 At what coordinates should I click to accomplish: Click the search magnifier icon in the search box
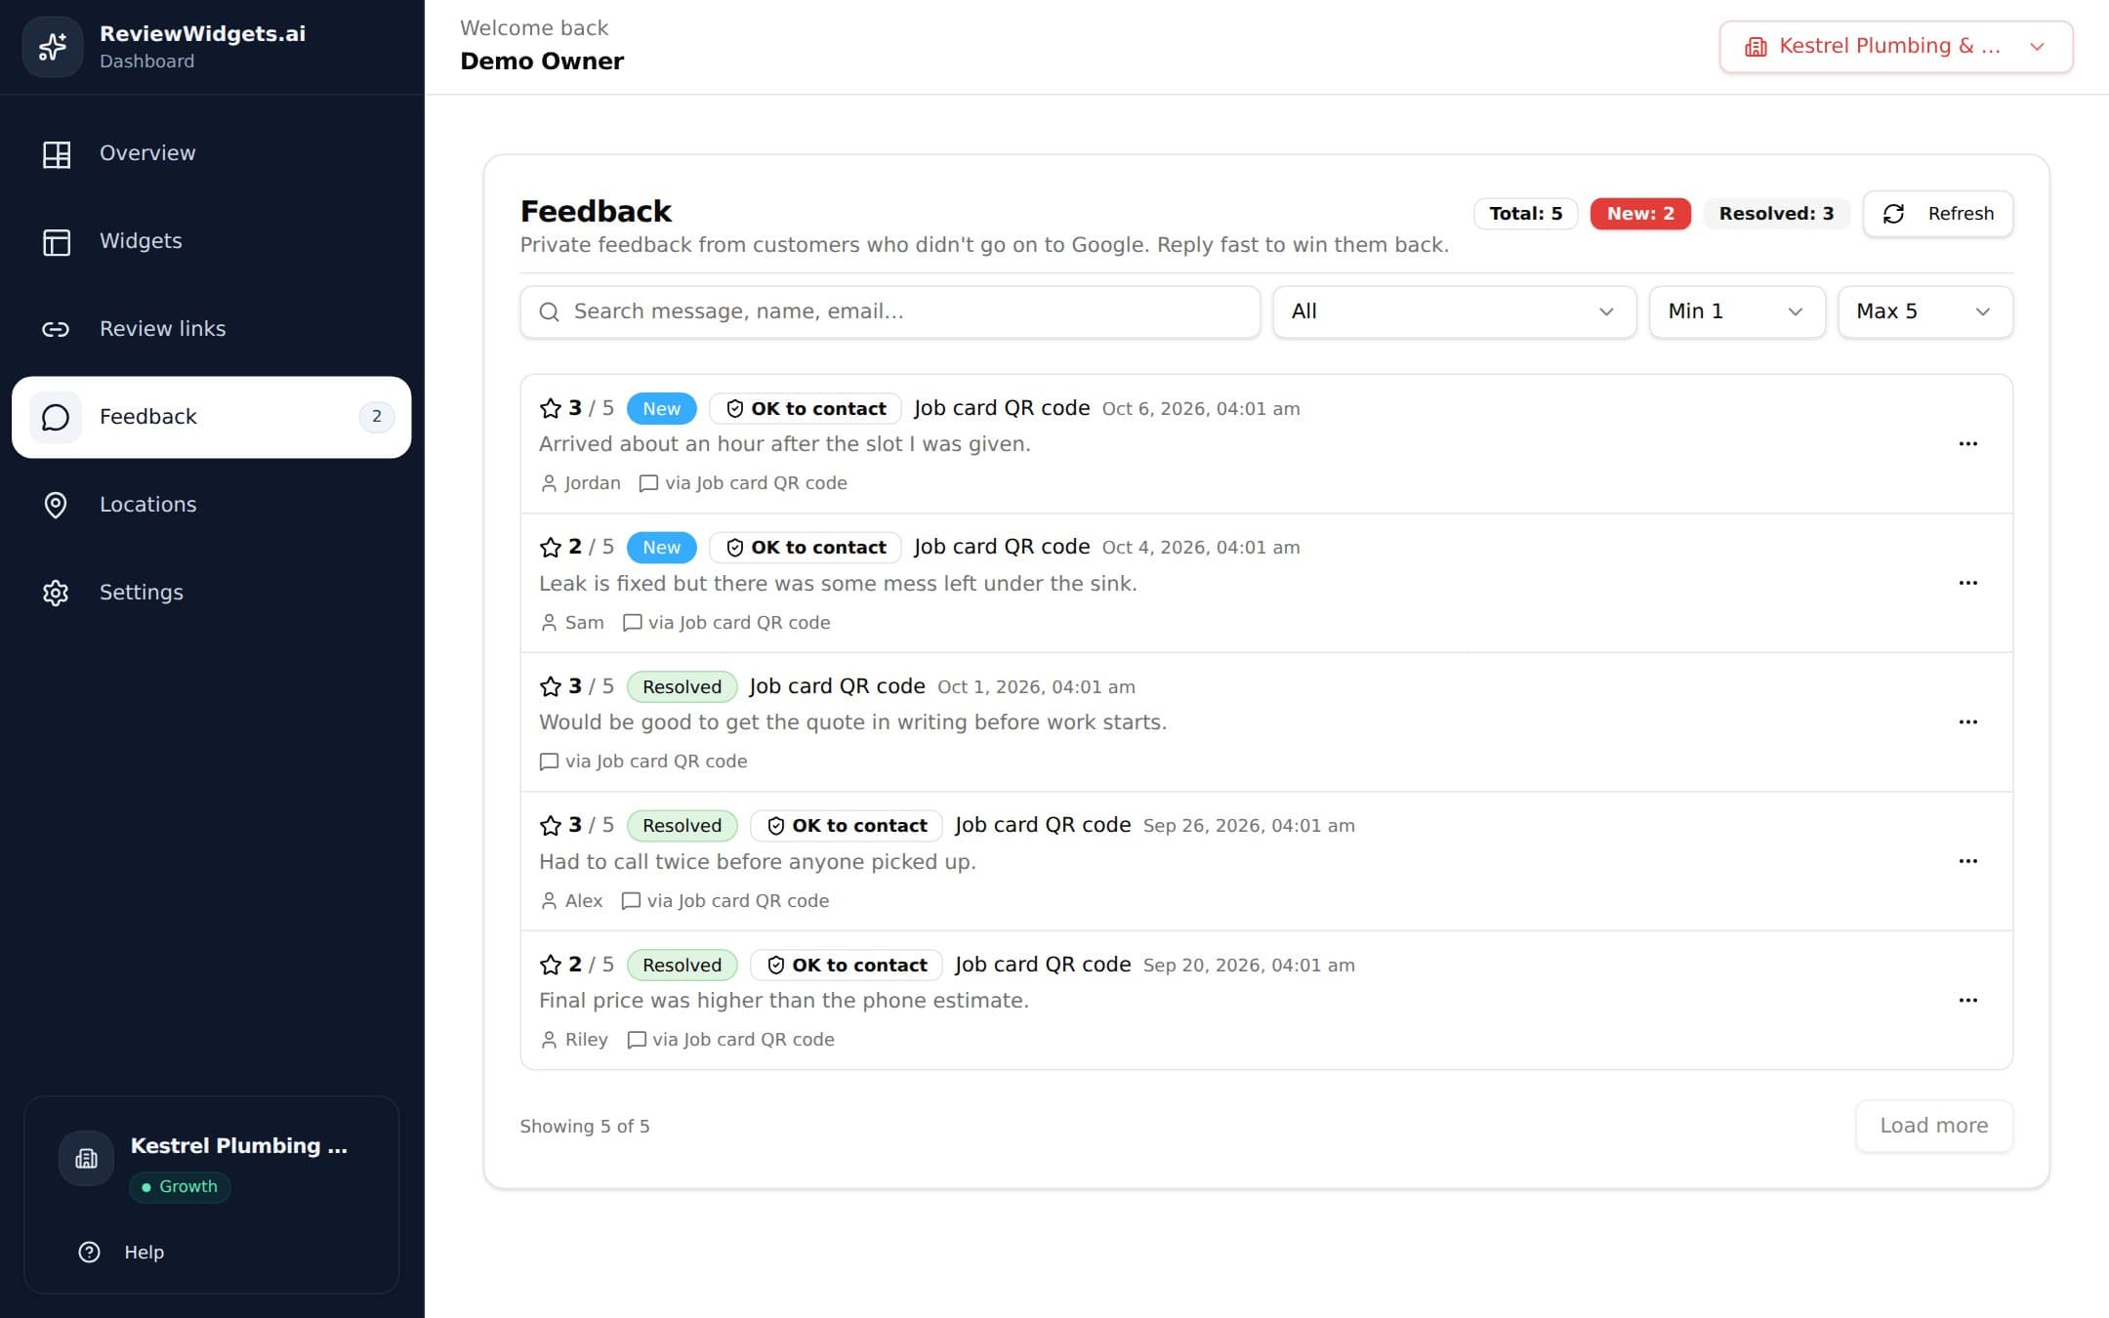coord(550,311)
